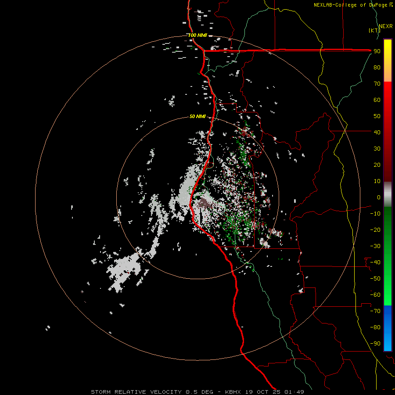Select the STORM RELATIVE VELOCITY caption text
This screenshot has height=395, width=395.
coord(136,392)
